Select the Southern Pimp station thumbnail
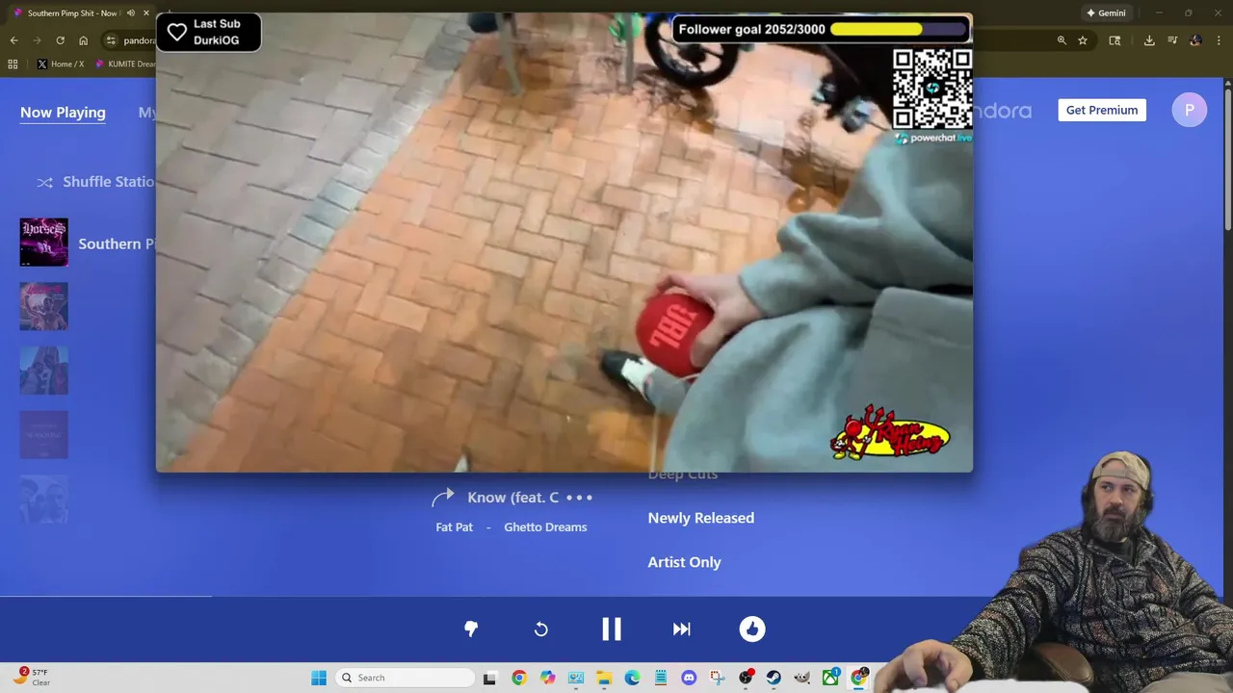The image size is (1233, 693). tap(44, 243)
